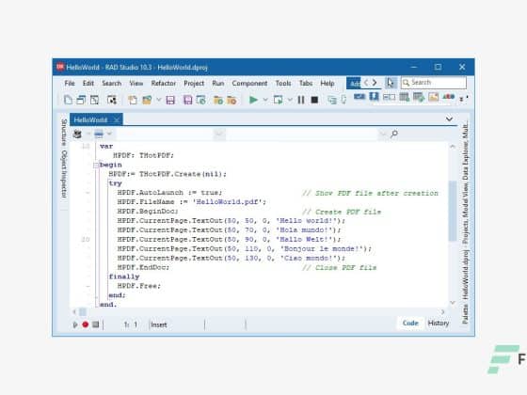Screen dimensions: 527x395
Task: Click the magnifier icon in editor navigation bar
Action: point(394,134)
